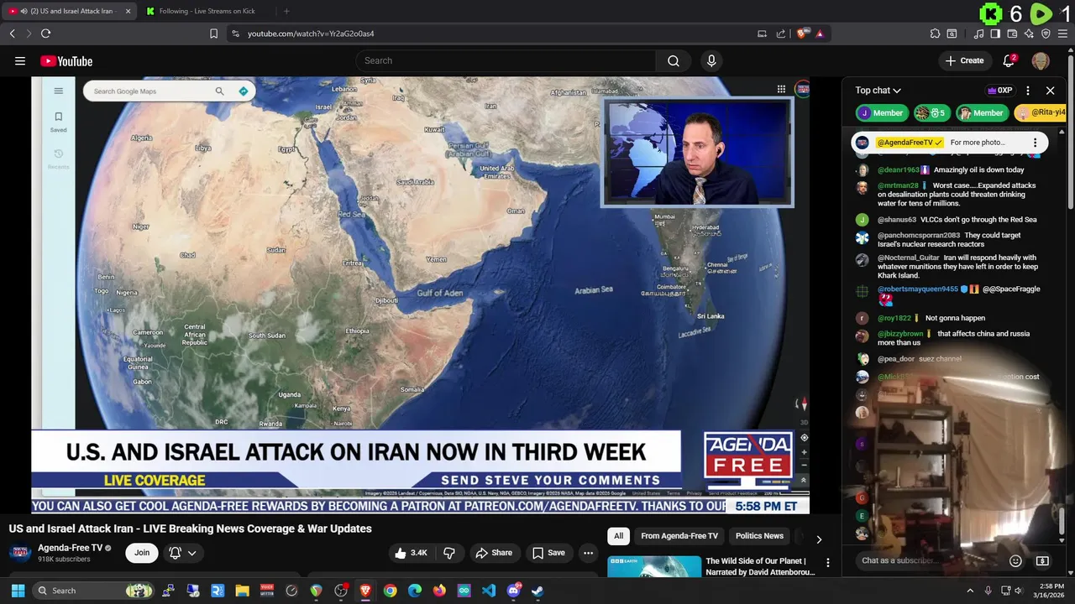This screenshot has height=604, width=1075.
Task: Start voice search with the microphone
Action: click(x=711, y=60)
